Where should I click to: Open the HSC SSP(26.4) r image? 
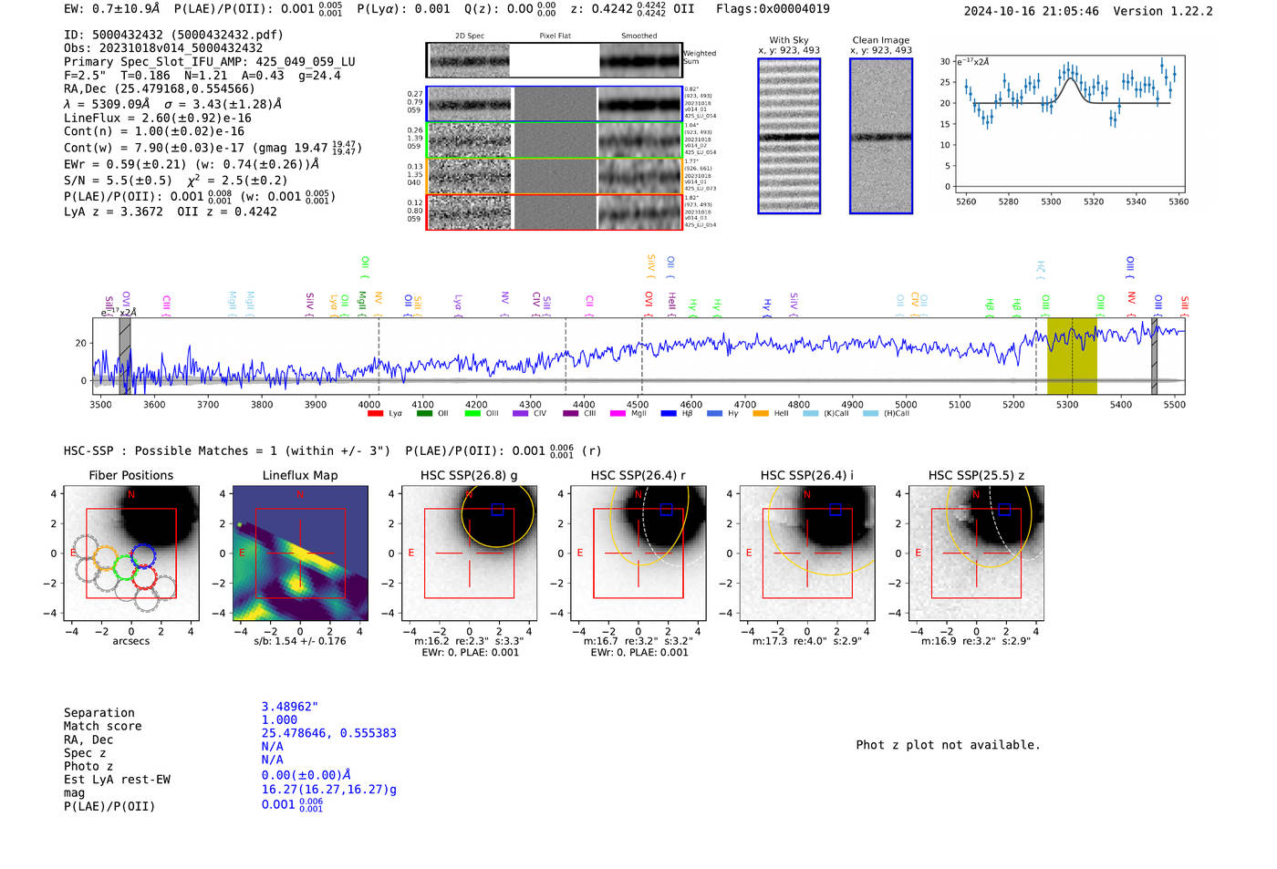tap(638, 553)
